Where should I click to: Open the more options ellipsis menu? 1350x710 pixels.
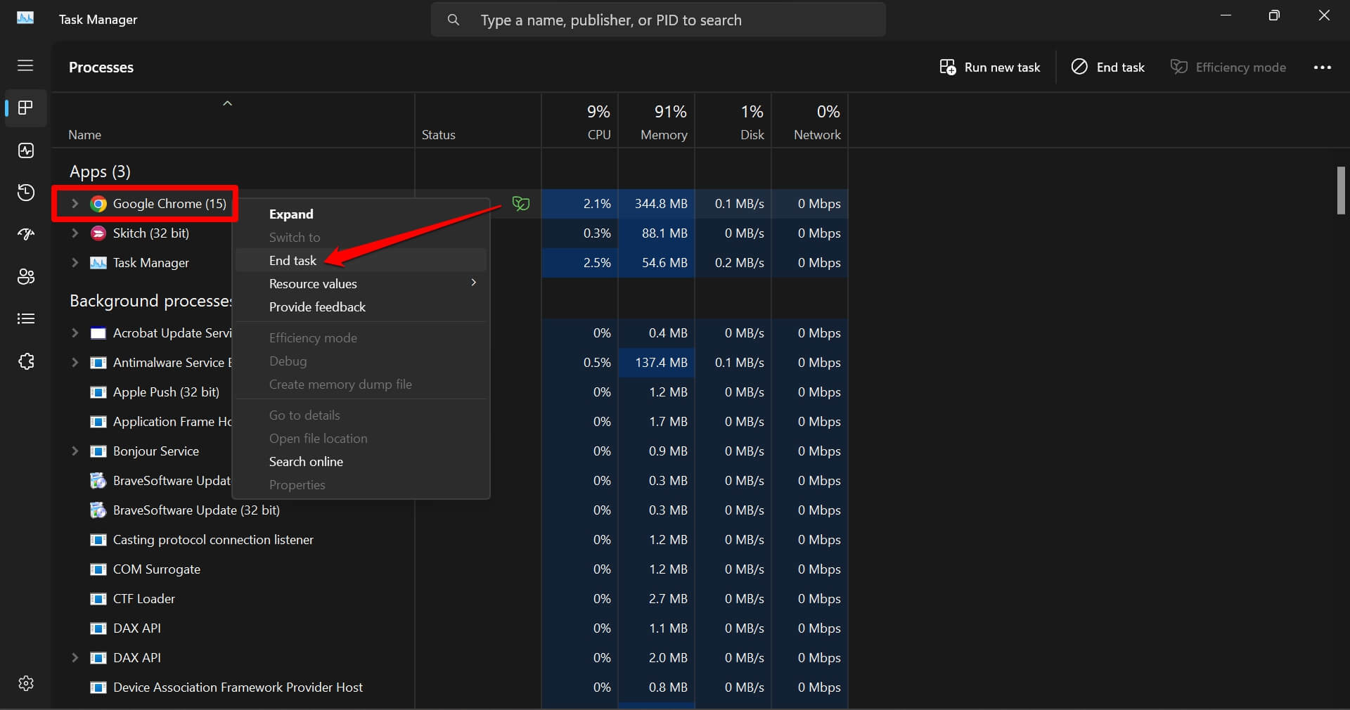[1323, 67]
